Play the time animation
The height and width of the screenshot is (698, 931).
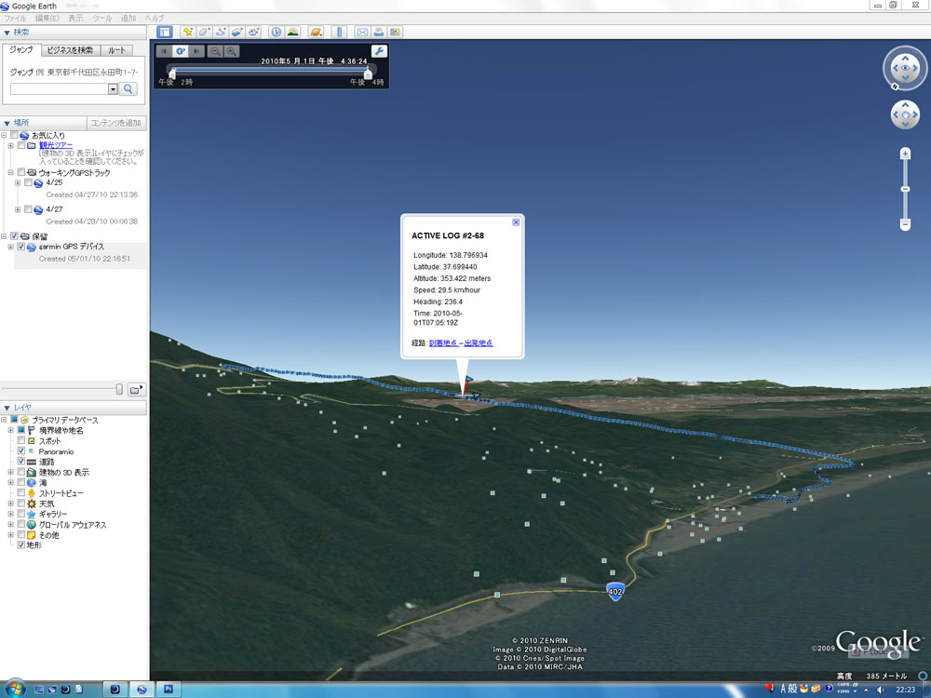[x=181, y=51]
